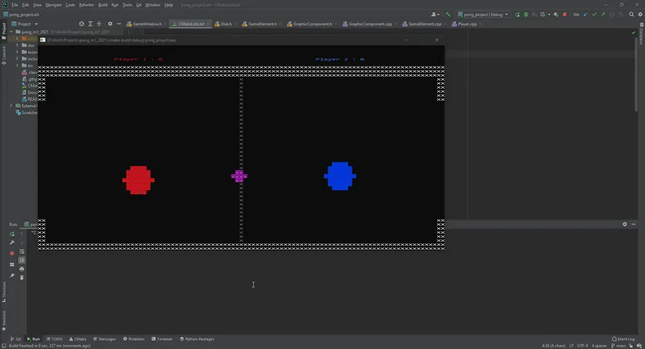Open the CMake tool window
This screenshot has height=349, width=645.
click(77, 339)
